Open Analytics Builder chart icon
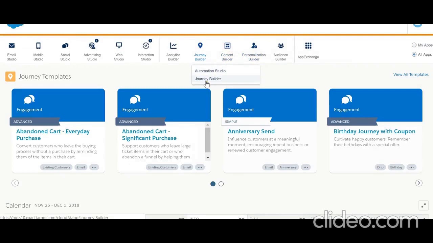This screenshot has width=433, height=243. click(x=173, y=46)
